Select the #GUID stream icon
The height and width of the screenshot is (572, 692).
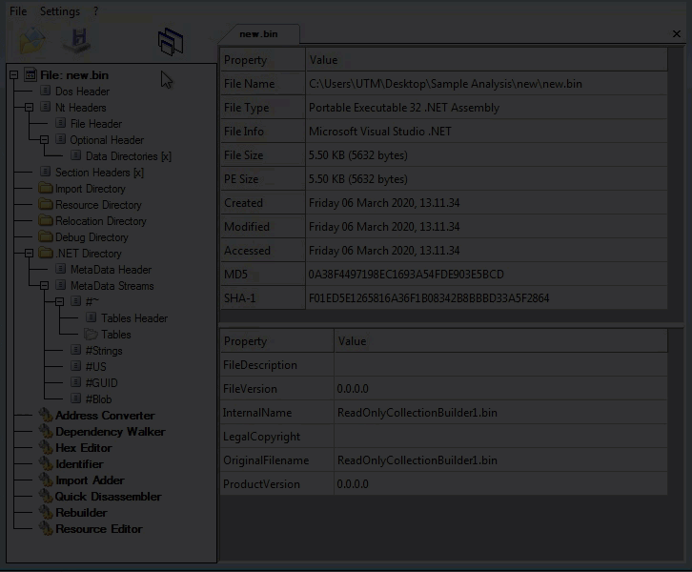[x=76, y=382]
